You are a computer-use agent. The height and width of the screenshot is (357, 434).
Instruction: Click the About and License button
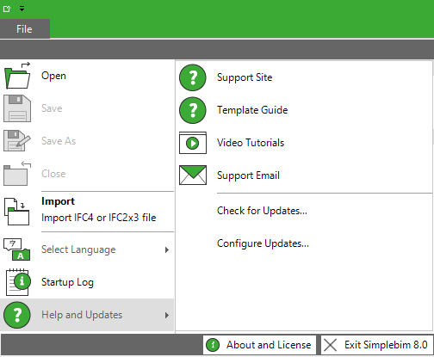(x=259, y=345)
